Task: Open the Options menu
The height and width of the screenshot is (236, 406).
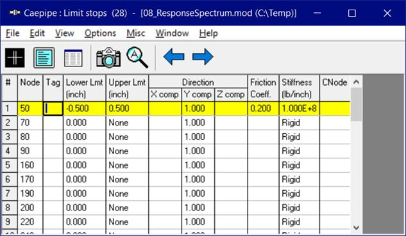Action: pyautogui.click(x=100, y=33)
